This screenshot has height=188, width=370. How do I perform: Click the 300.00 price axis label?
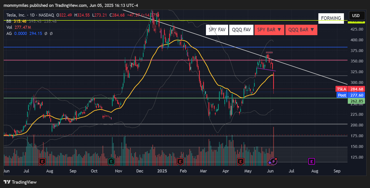[x=357, y=83]
